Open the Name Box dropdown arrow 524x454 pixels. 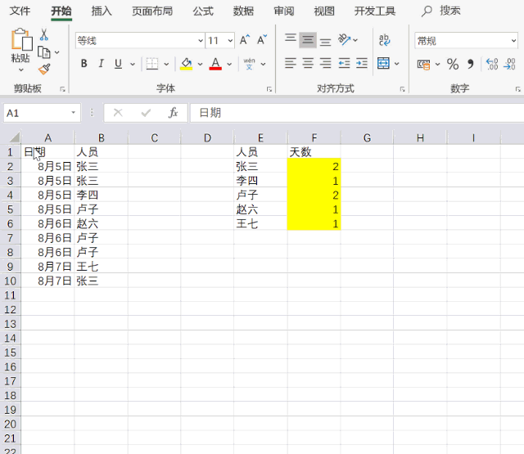coord(73,113)
